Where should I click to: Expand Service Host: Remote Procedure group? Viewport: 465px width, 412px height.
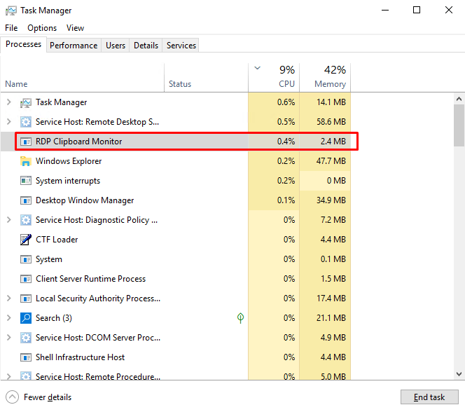(9, 376)
